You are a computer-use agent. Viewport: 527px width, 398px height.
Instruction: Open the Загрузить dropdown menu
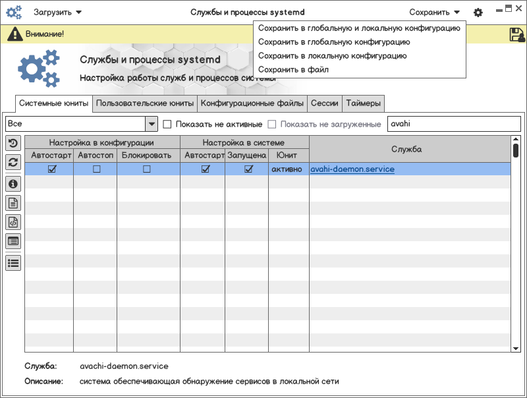(58, 13)
